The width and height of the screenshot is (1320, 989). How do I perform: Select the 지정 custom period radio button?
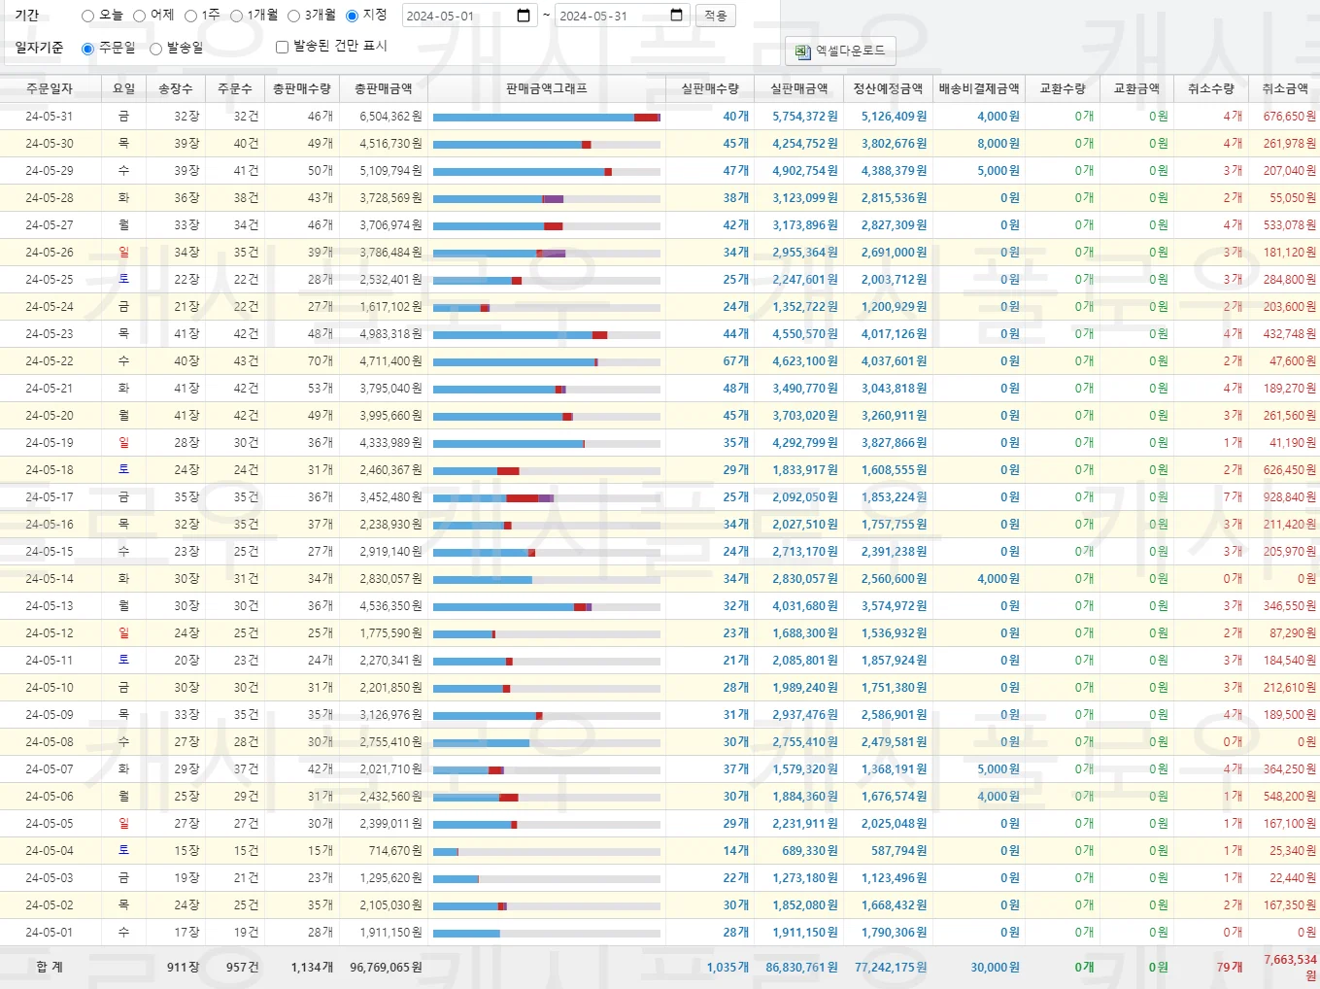[x=352, y=16]
